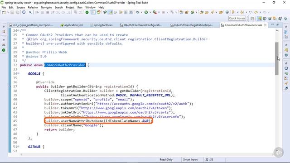Switch to the highlighted Spring perspective
The width and height of the screenshot is (290, 163).
click(x=260, y=19)
